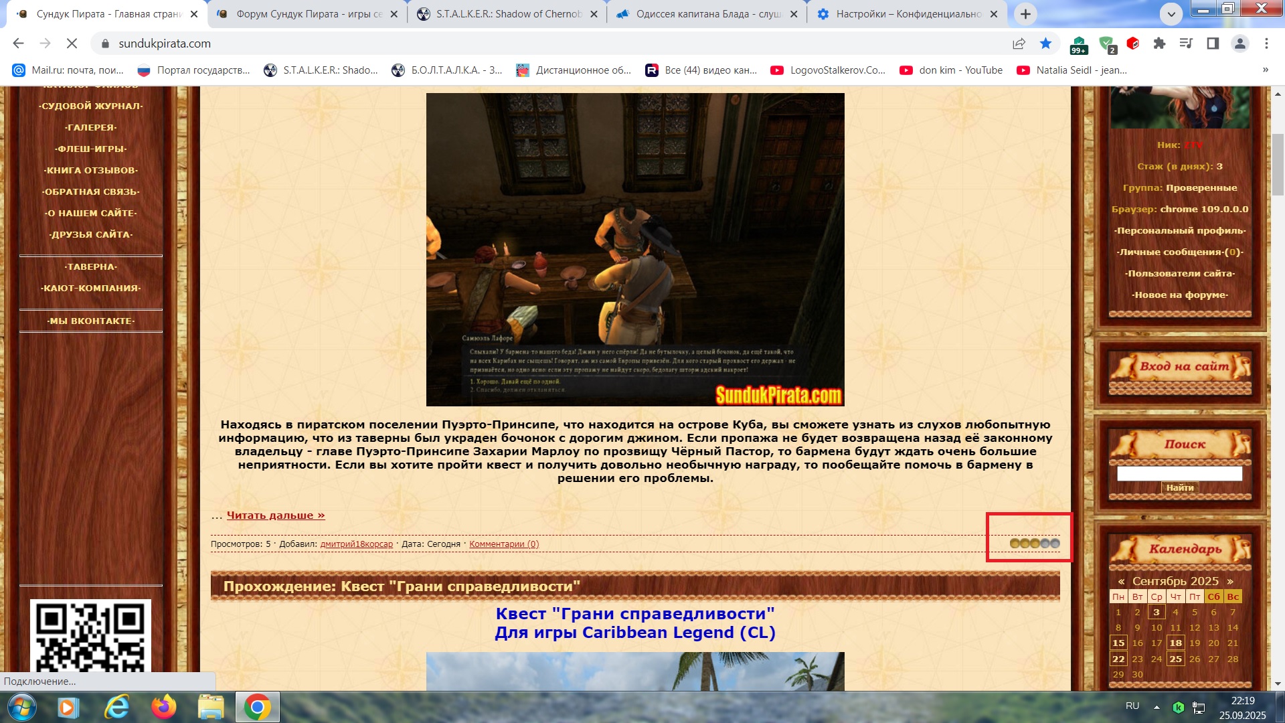1285x723 pixels.
Task: Open ОБРАТНАЯ СВЯЗЬ in site menu
Action: (91, 191)
